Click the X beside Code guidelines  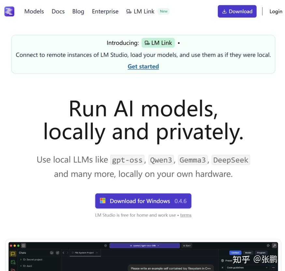tap(222, 267)
